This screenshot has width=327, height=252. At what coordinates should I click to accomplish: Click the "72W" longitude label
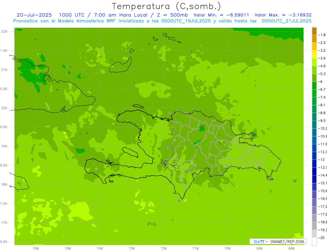(x=164, y=249)
